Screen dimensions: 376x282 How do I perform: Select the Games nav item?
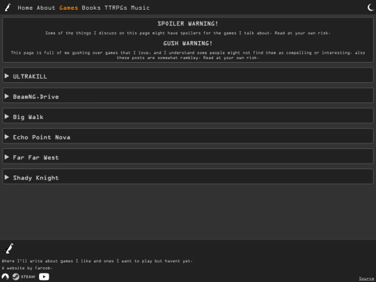tap(68, 8)
